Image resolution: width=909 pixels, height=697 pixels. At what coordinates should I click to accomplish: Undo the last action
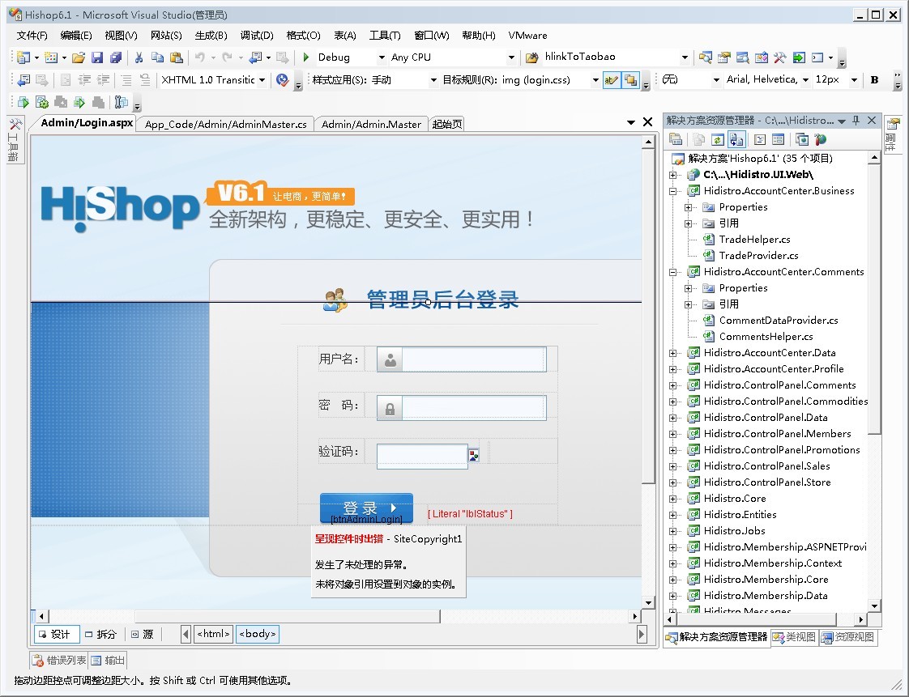[200, 57]
